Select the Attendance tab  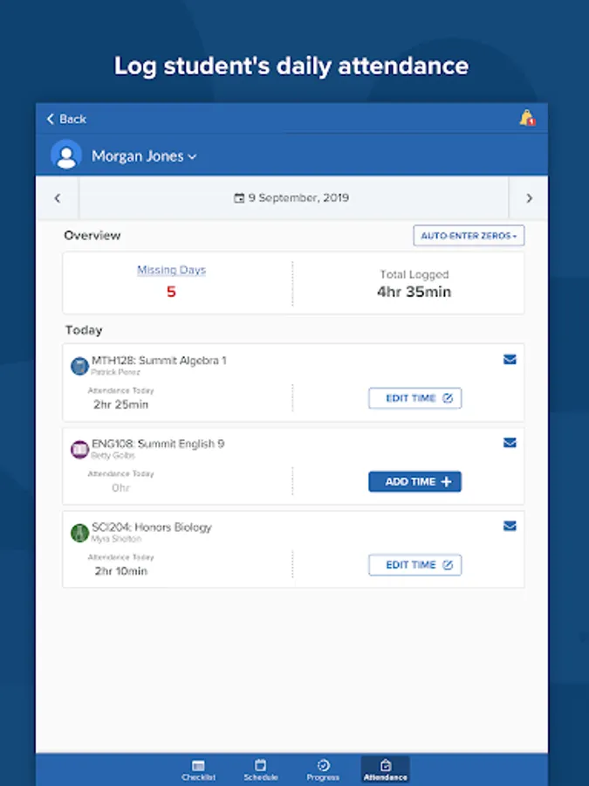[x=385, y=770]
